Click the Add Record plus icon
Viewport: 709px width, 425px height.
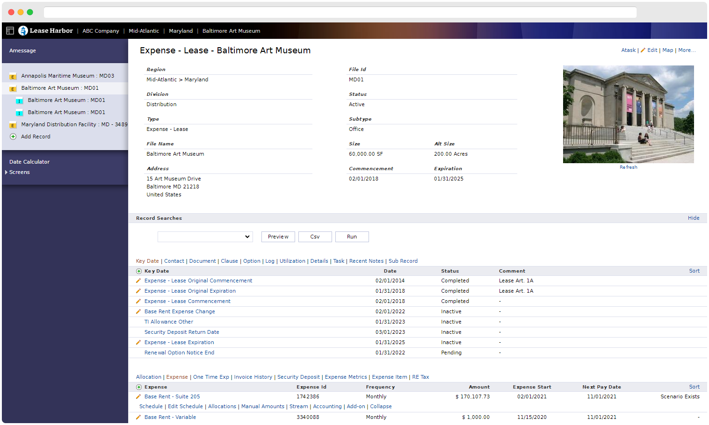tap(13, 136)
